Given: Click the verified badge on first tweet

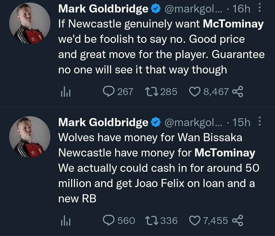Looking at the screenshot, I should coord(156,9).
